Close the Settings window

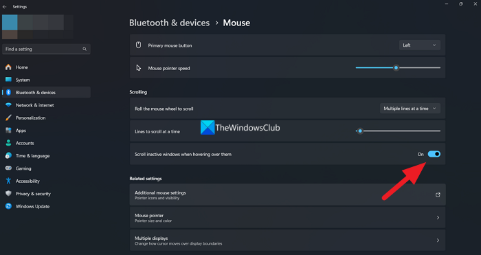click(x=476, y=3)
